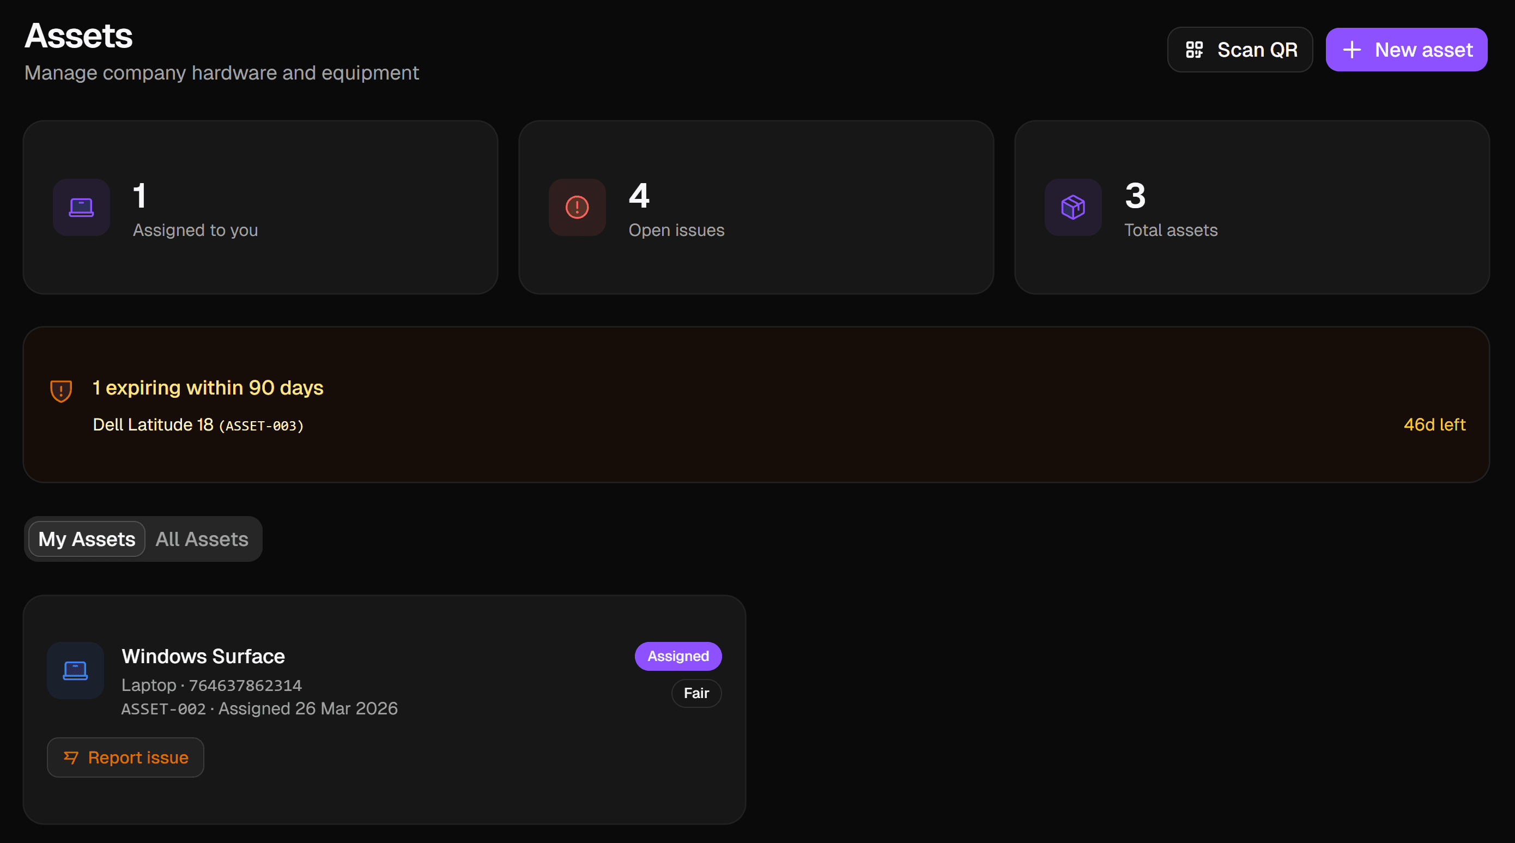Click the QR code icon in Scan QR

(1194, 50)
